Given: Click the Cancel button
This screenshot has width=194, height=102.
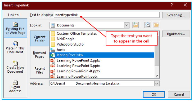Looking at the screenshot, I should coord(179,94).
